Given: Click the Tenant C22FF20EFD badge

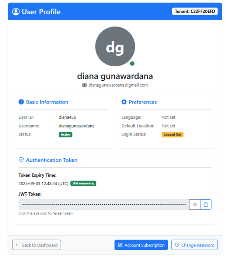Looking at the screenshot, I should pos(195,11).
